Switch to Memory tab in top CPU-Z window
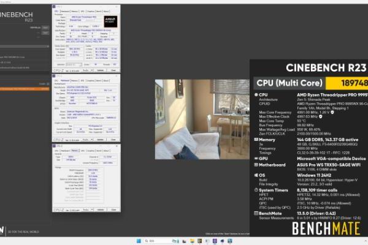This screenshot has width=368, height=245. coord(75,11)
